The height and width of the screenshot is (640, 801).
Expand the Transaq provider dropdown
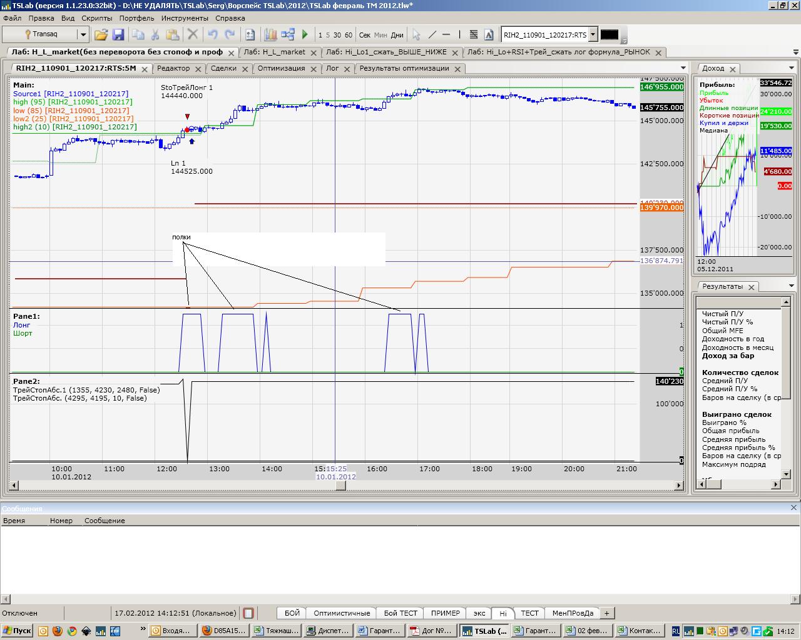[83, 35]
